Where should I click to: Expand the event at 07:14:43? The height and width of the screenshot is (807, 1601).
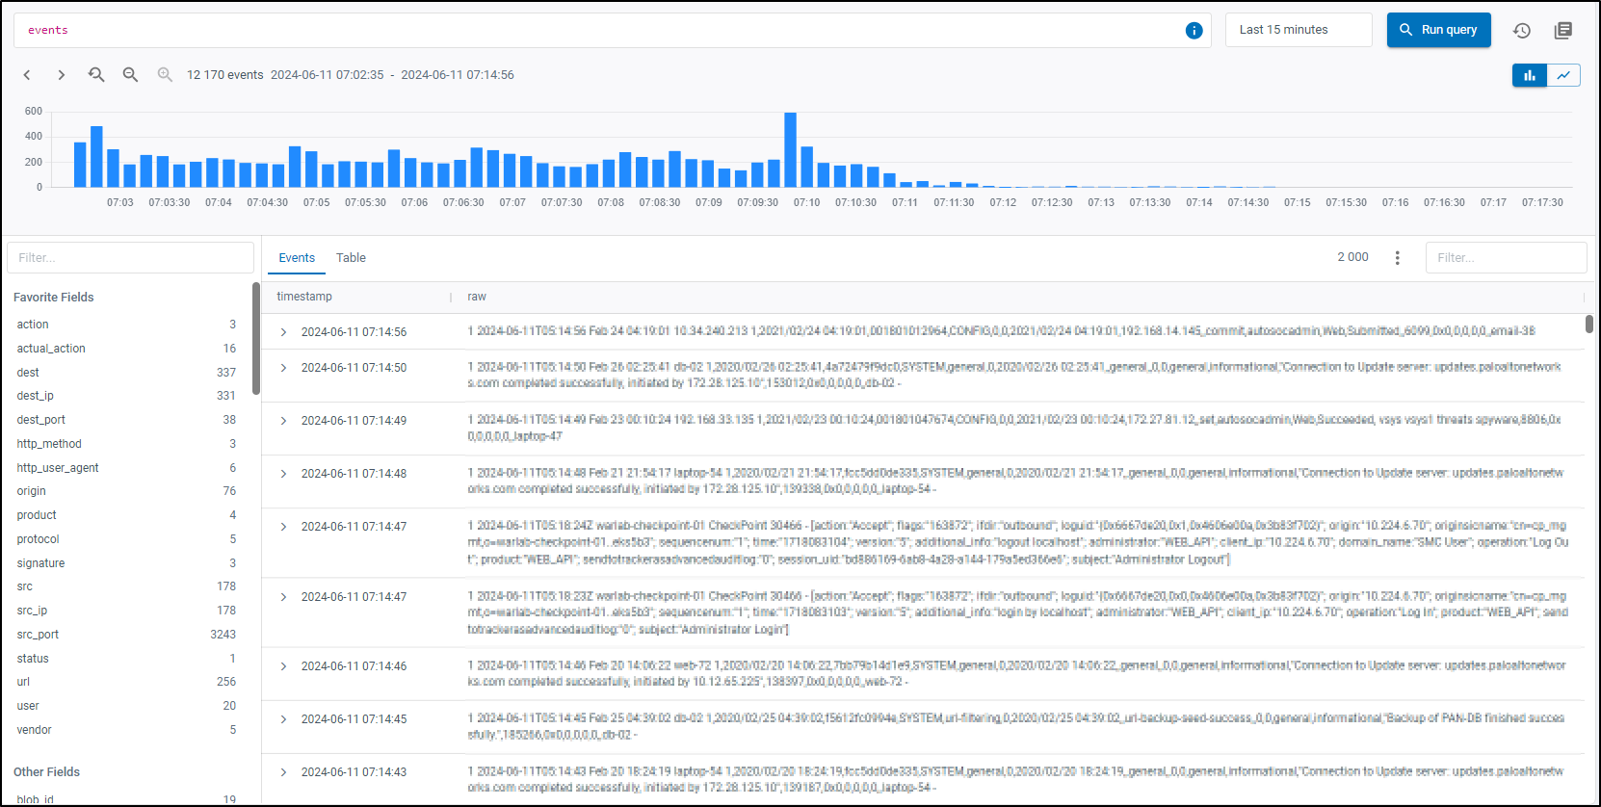284,772
